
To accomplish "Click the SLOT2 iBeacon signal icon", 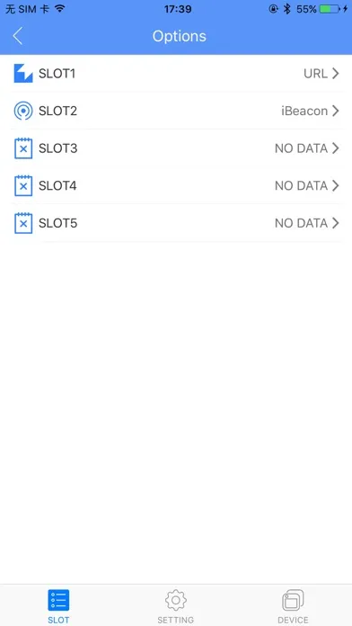I will (x=23, y=111).
